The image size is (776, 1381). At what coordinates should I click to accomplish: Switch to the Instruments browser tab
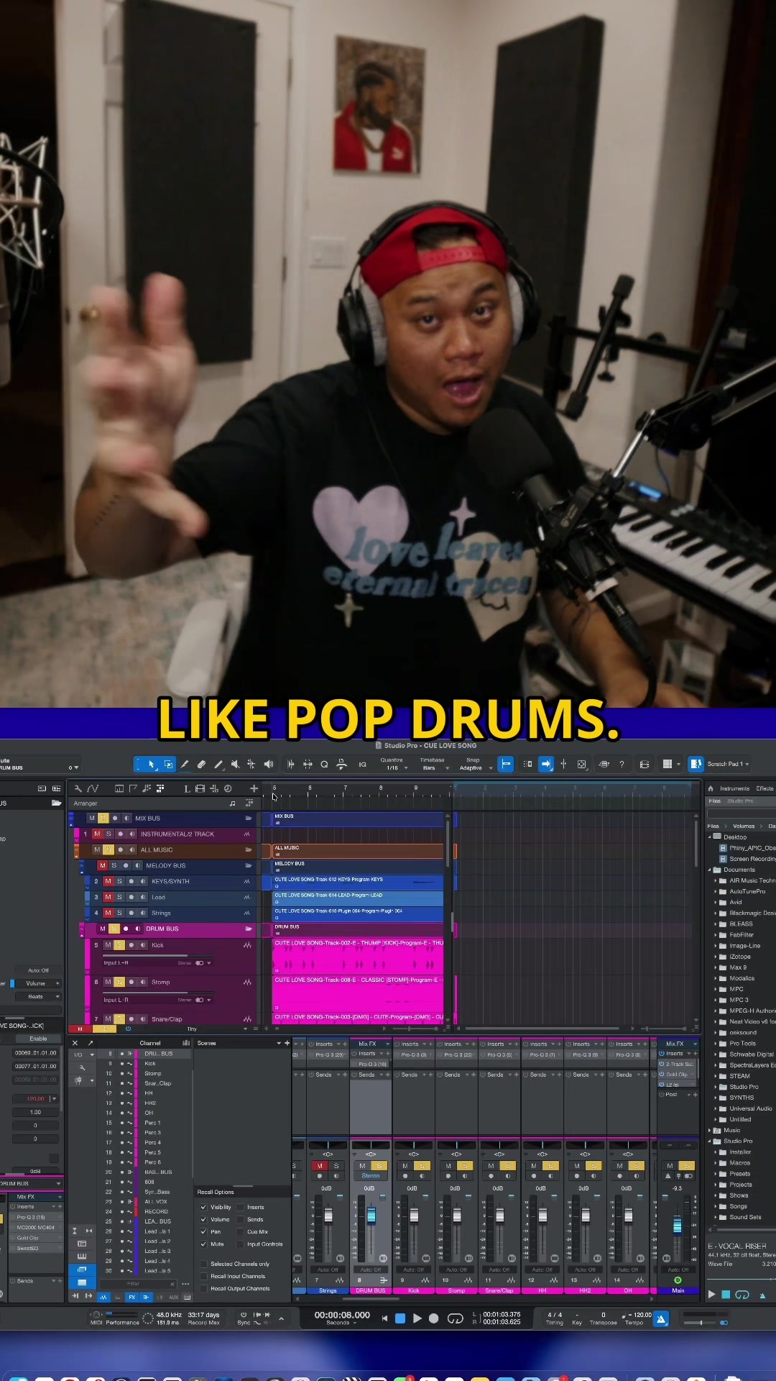(734, 788)
